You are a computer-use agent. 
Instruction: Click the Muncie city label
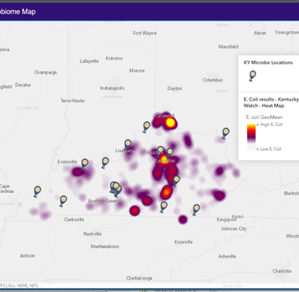click(137, 71)
